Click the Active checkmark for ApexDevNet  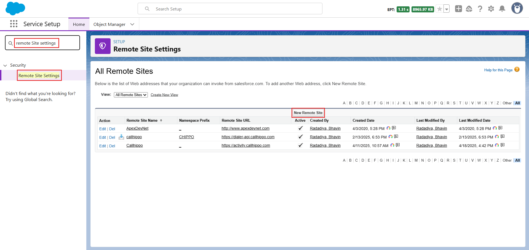(x=300, y=128)
